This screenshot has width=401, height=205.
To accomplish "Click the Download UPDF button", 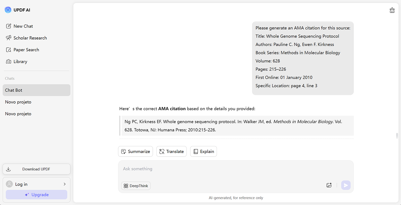I will pos(36,169).
